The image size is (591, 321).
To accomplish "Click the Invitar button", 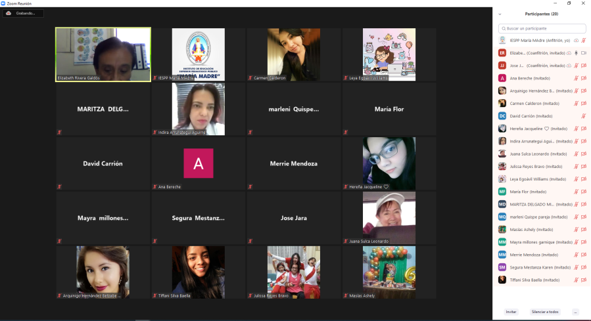I will [511, 312].
